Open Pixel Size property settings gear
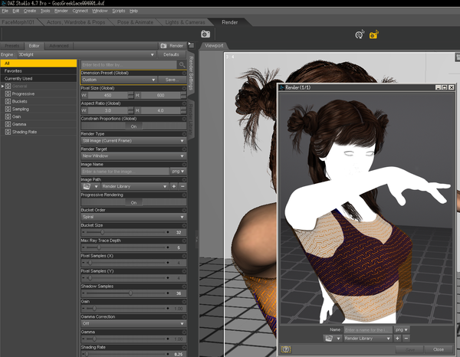Viewport: 460px width, 357px height. tap(184, 88)
